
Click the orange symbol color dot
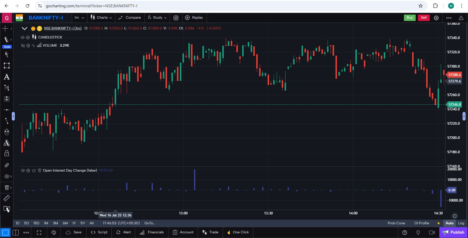[33, 29]
